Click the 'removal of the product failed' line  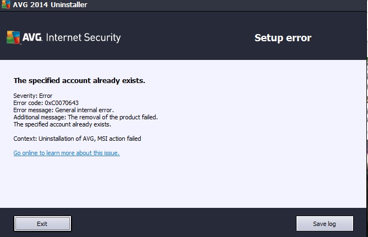click(x=86, y=117)
